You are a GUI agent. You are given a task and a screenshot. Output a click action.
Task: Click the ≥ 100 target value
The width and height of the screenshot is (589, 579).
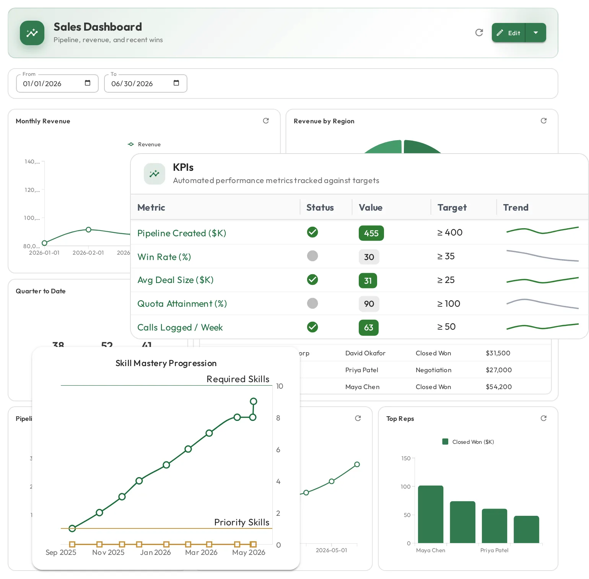pos(449,304)
